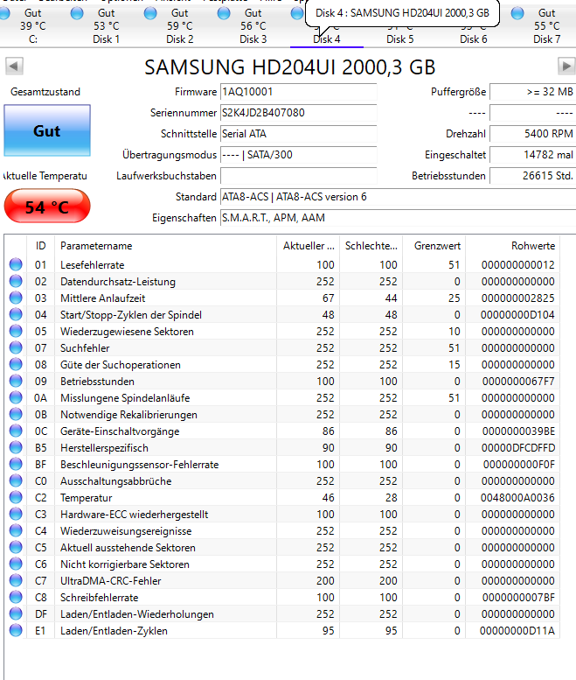
Task: Click status icon for Hardware-ECC wiederhergestellt row
Action: pyautogui.click(x=16, y=514)
